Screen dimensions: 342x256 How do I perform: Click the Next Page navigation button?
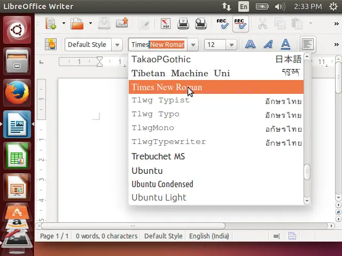pos(338,219)
